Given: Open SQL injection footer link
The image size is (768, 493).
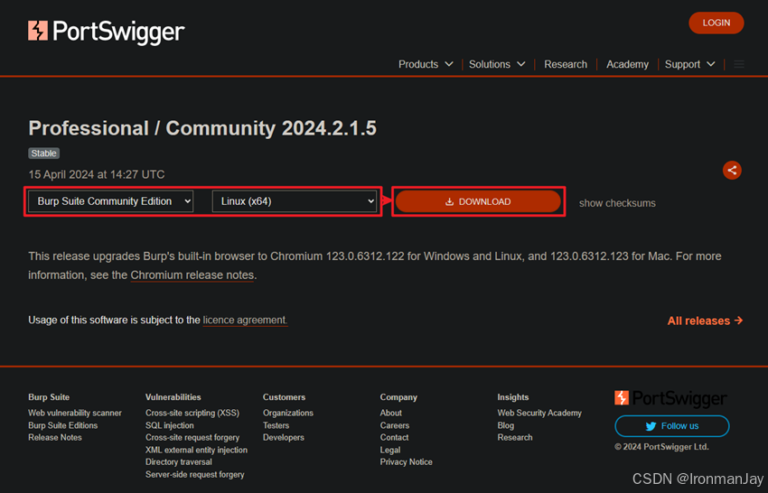Looking at the screenshot, I should (170, 425).
